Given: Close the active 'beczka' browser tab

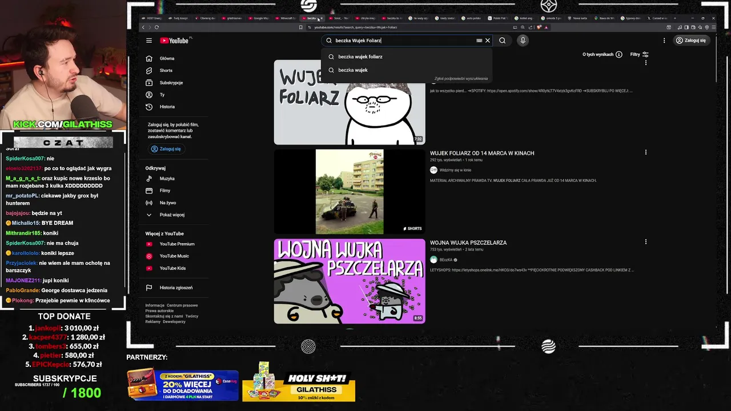Looking at the screenshot, I should coord(321,18).
